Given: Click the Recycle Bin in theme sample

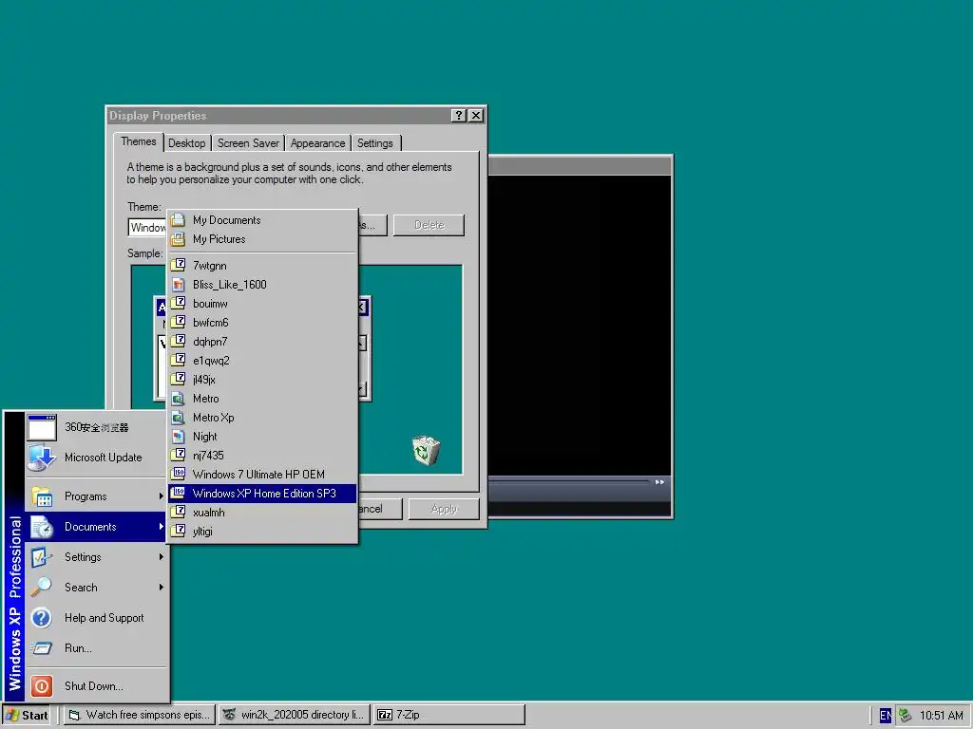Looking at the screenshot, I should tap(426, 450).
